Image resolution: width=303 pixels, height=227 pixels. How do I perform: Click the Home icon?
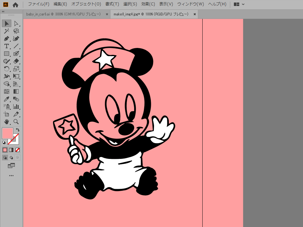15,4
